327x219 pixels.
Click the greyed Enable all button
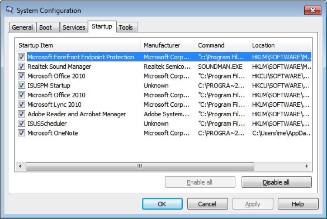click(200, 182)
